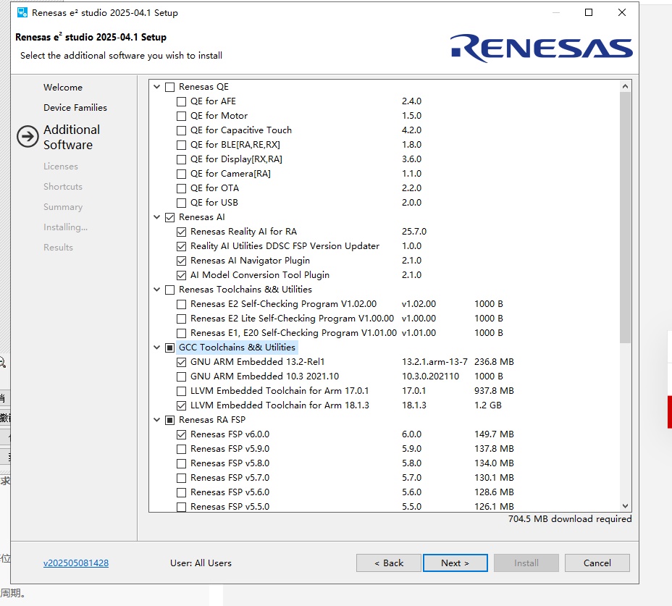The image size is (672, 606).
Task: Click the scroll down arrow of software list
Action: point(625,506)
